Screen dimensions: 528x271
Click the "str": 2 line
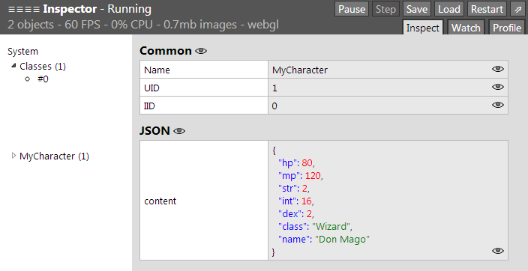pyautogui.click(x=294, y=189)
